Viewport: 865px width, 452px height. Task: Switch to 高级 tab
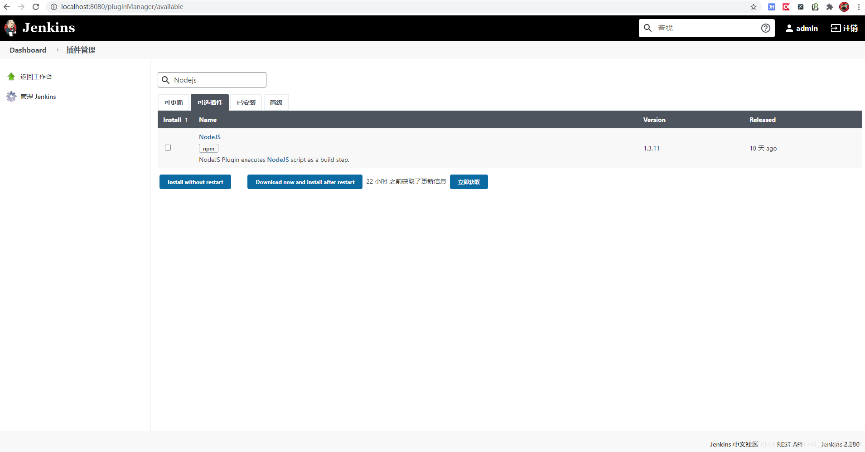click(x=276, y=102)
